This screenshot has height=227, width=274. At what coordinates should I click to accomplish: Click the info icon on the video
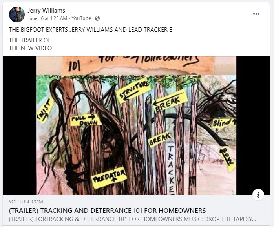pyautogui.click(x=258, y=194)
